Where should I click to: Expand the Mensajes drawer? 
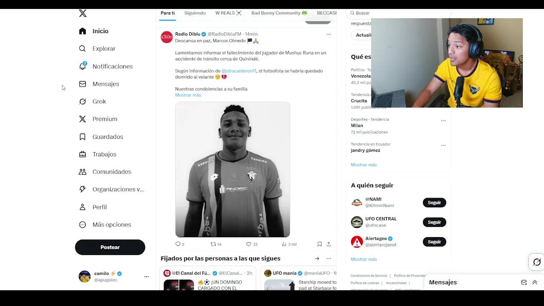click(535, 282)
